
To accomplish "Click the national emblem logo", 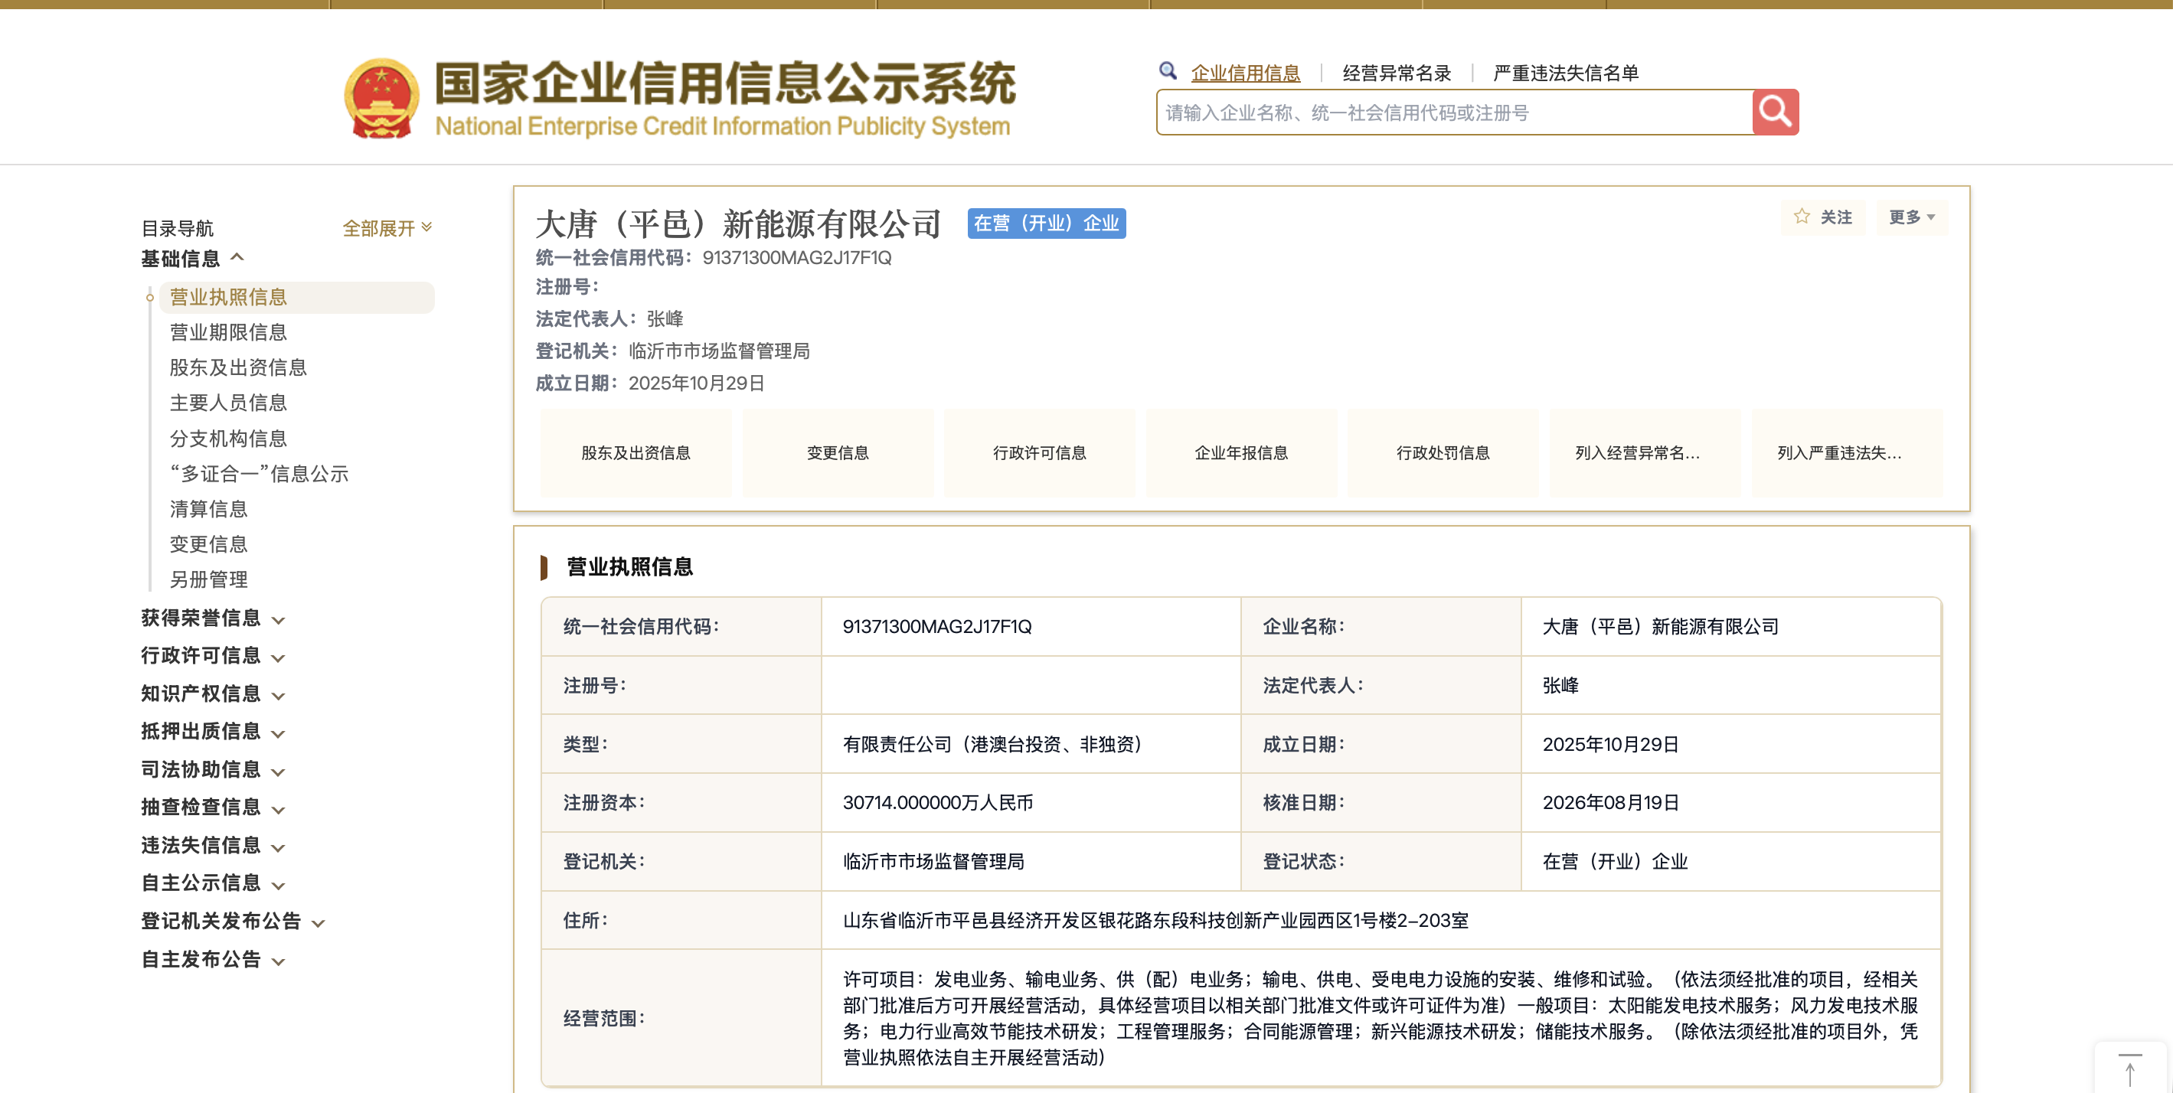I will [381, 98].
